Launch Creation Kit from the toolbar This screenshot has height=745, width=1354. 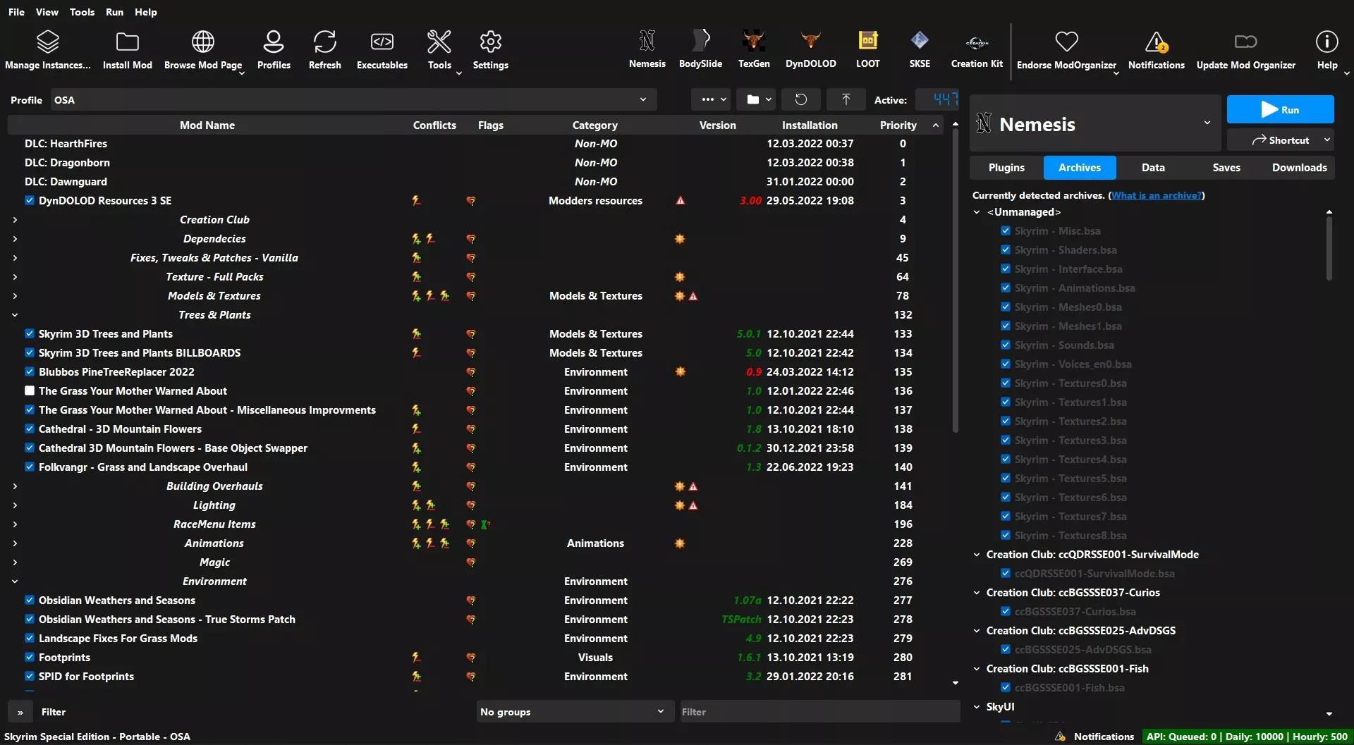977,49
